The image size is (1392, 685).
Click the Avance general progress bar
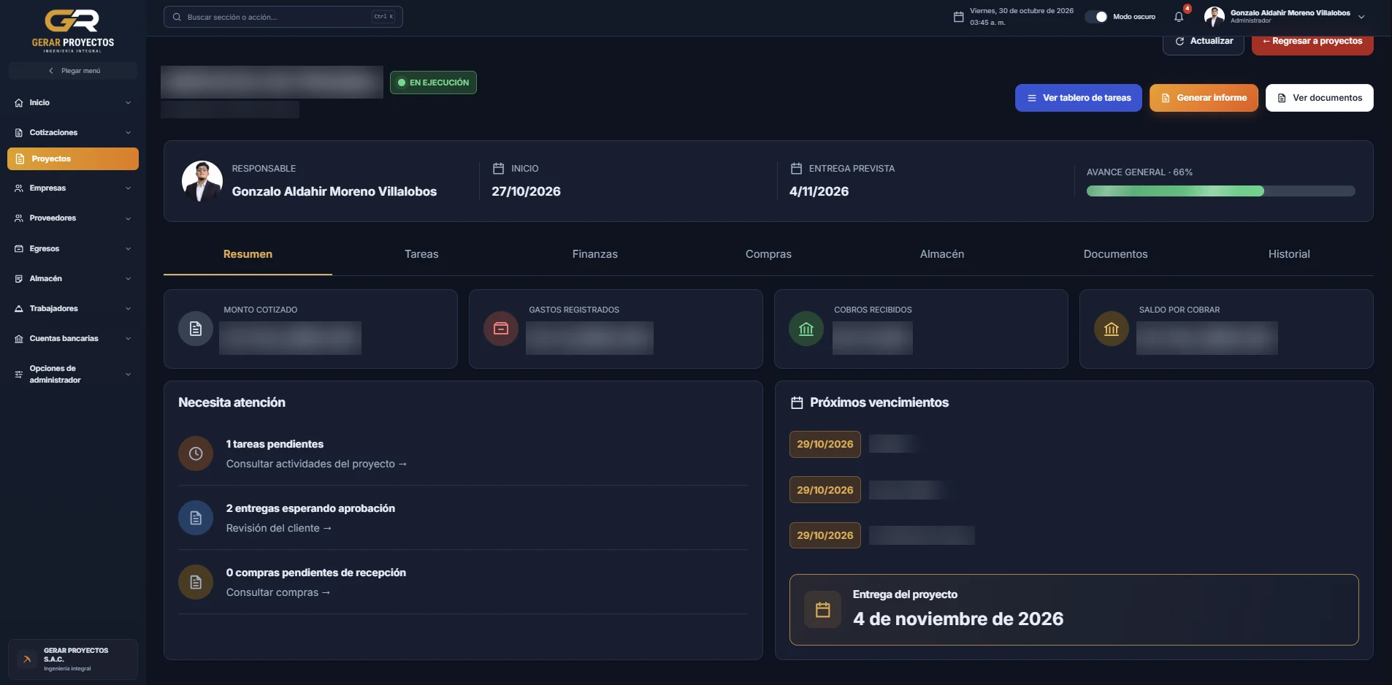(1221, 191)
